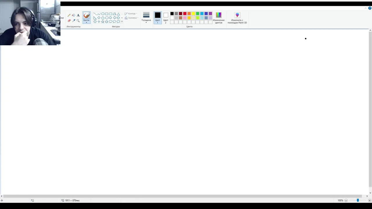Activate Цвет 1 foreground color
Image resolution: width=372 pixels, height=209 pixels.
point(158,18)
